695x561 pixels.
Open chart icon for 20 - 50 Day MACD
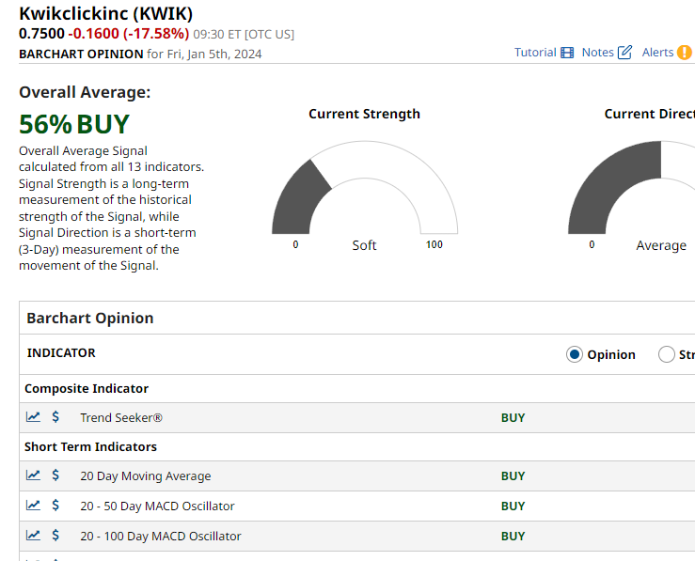pyautogui.click(x=33, y=506)
